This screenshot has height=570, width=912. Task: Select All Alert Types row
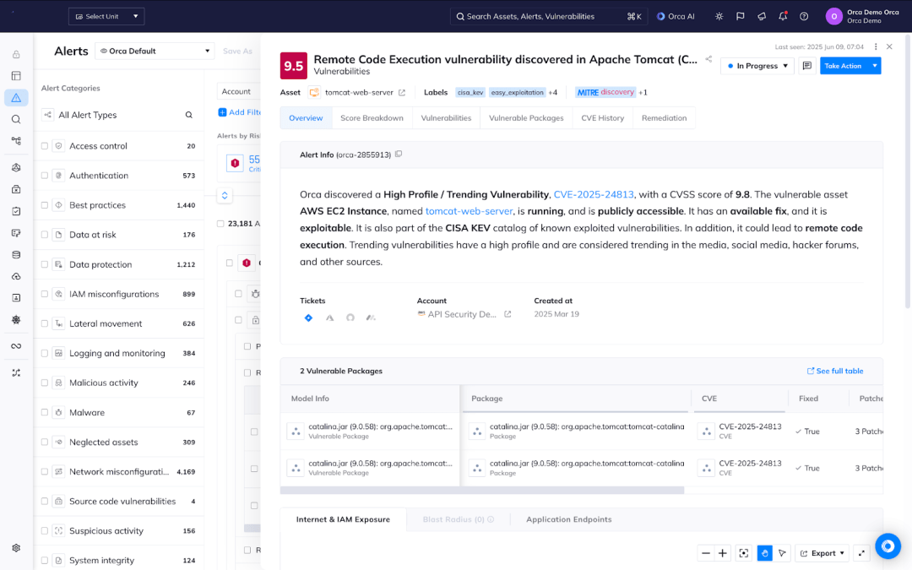(118, 115)
